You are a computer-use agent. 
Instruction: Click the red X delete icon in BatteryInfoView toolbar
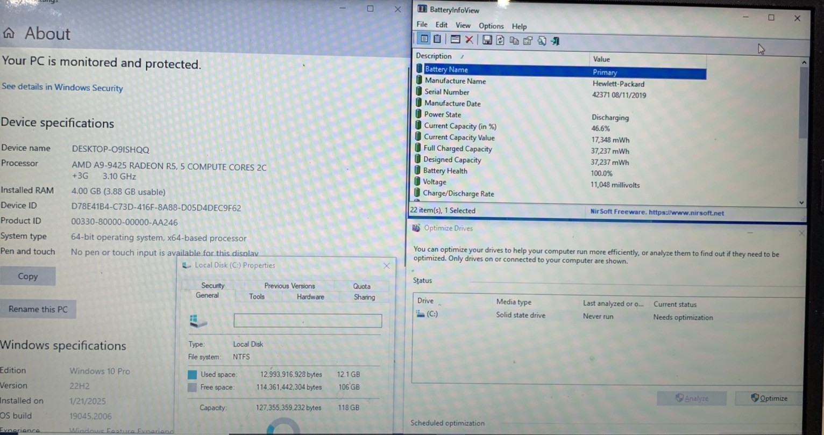coord(469,40)
